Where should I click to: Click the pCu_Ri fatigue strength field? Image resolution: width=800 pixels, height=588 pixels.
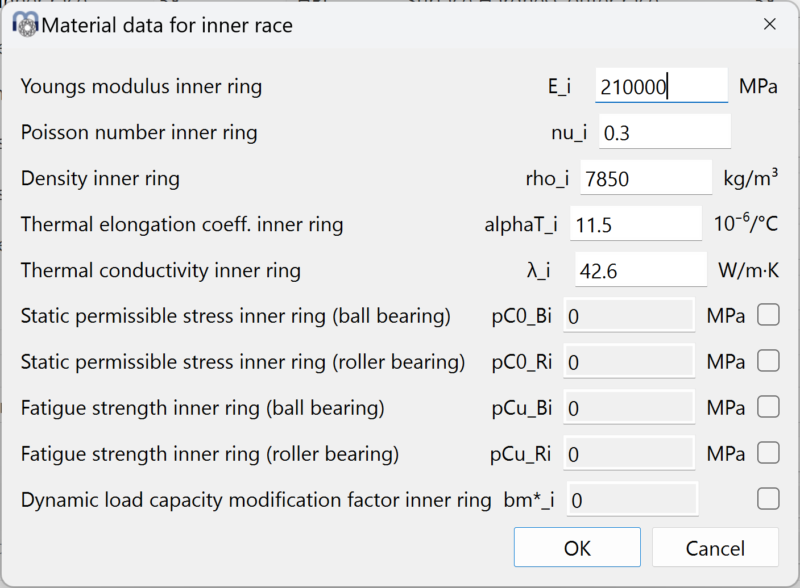pyautogui.click(x=629, y=453)
